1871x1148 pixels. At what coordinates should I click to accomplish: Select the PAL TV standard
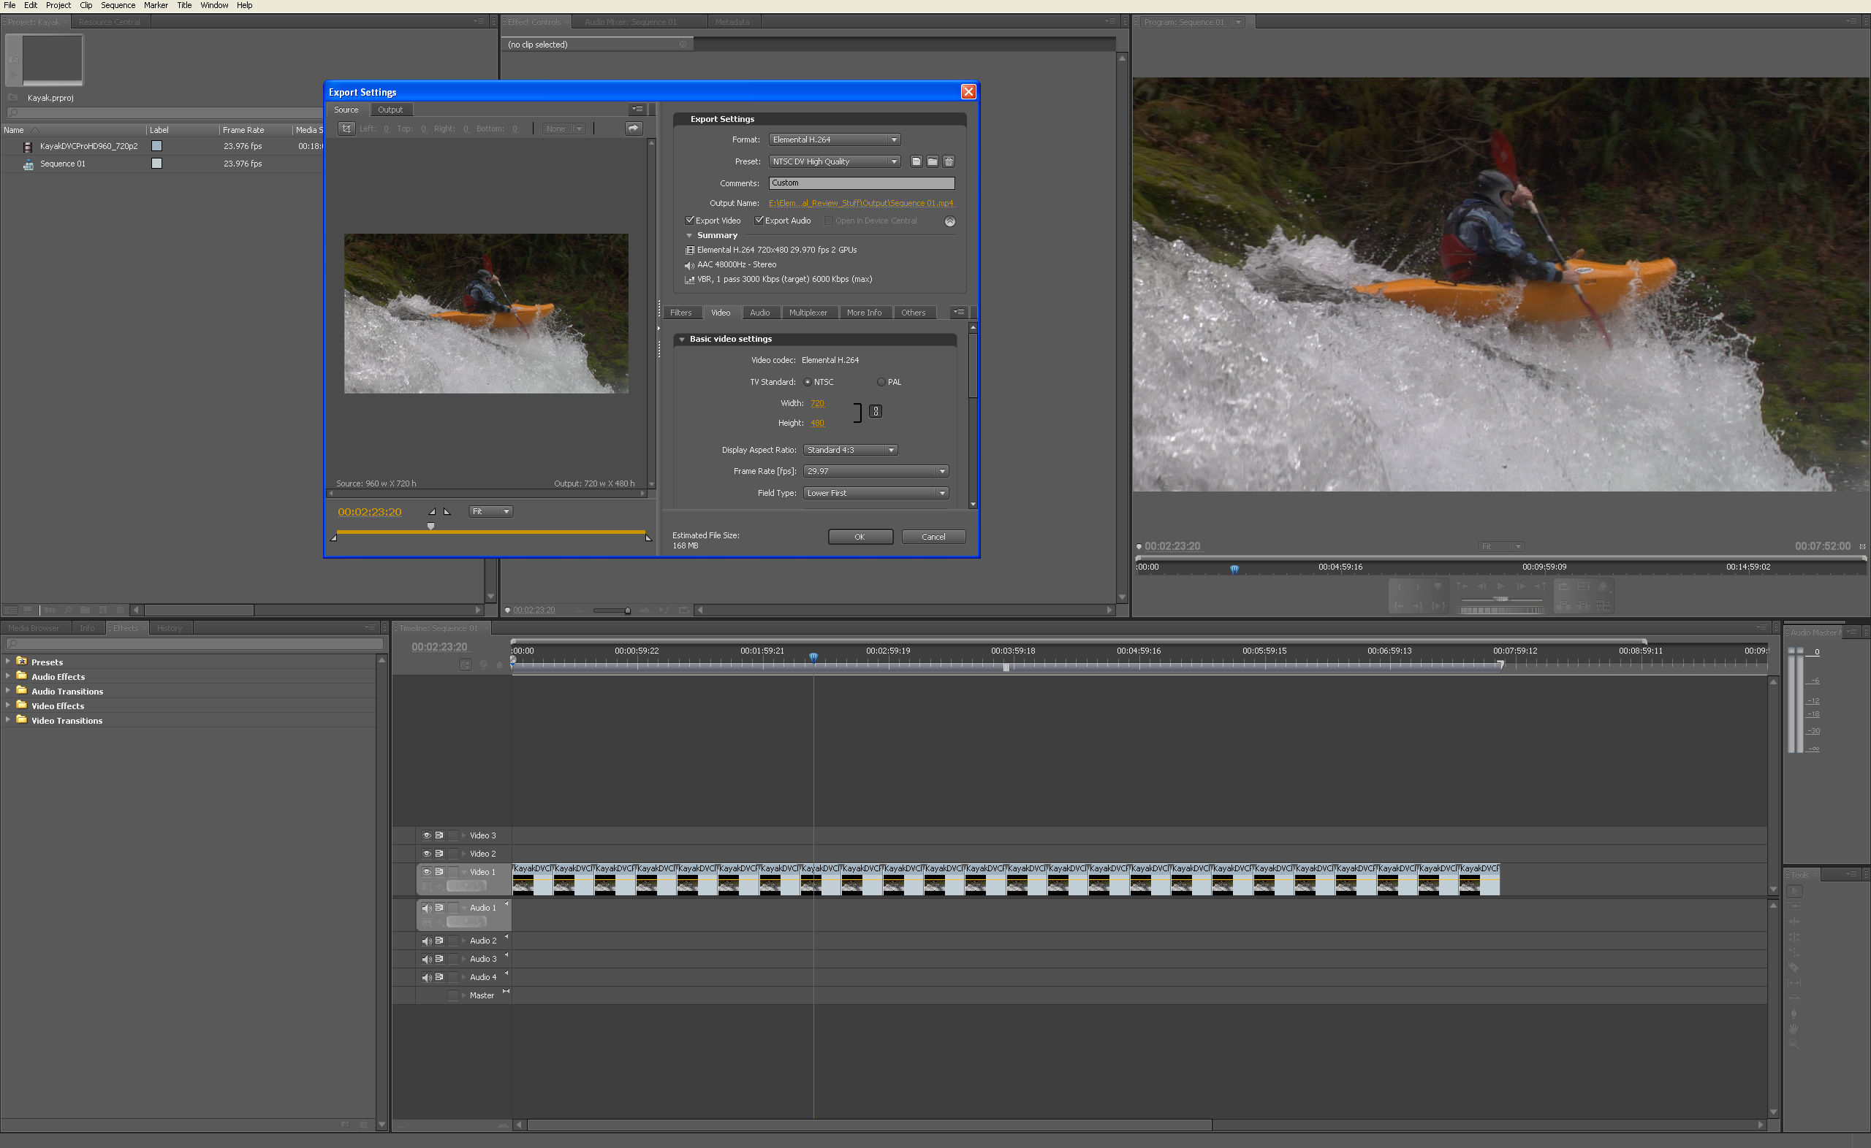pyautogui.click(x=881, y=382)
